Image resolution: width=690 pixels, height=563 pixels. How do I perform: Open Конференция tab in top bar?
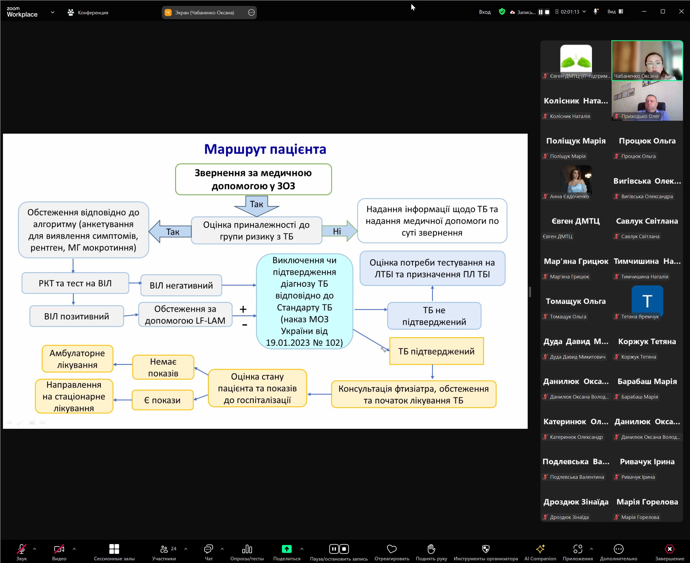click(x=88, y=12)
